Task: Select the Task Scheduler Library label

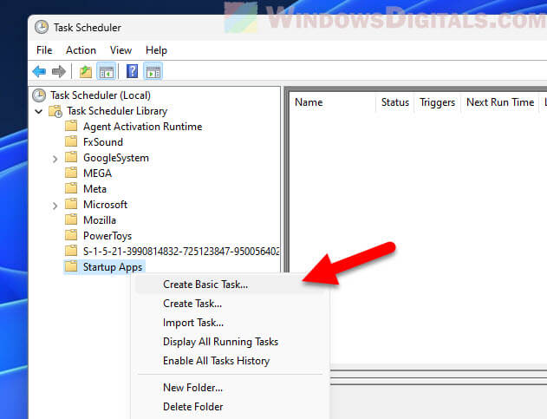Action: pyautogui.click(x=117, y=111)
